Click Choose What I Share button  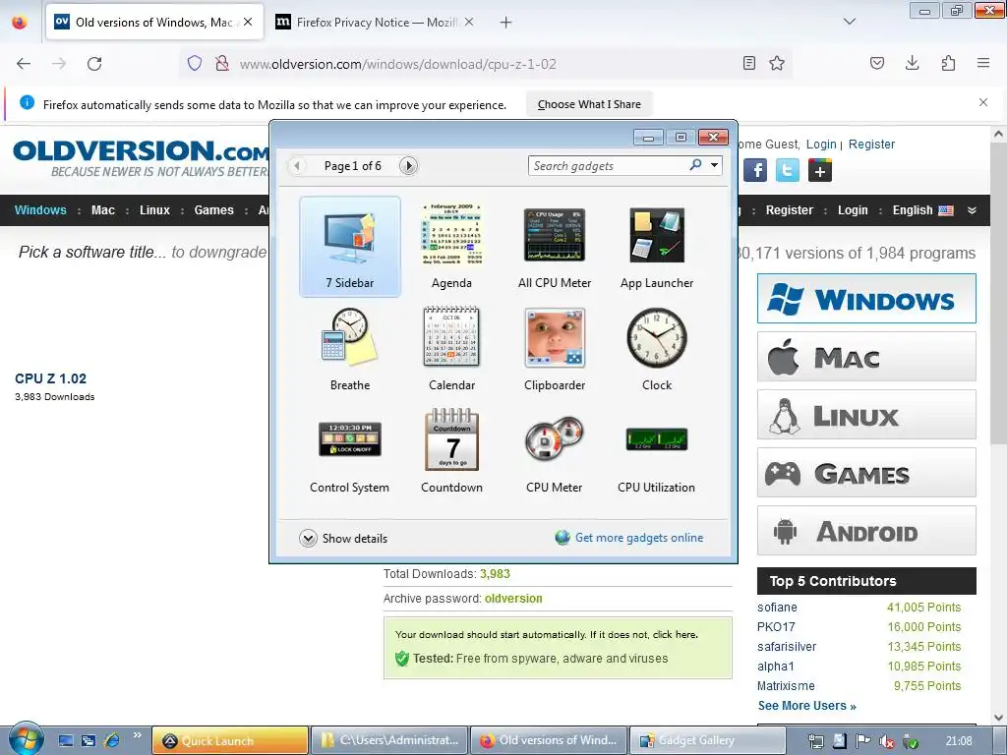589,104
